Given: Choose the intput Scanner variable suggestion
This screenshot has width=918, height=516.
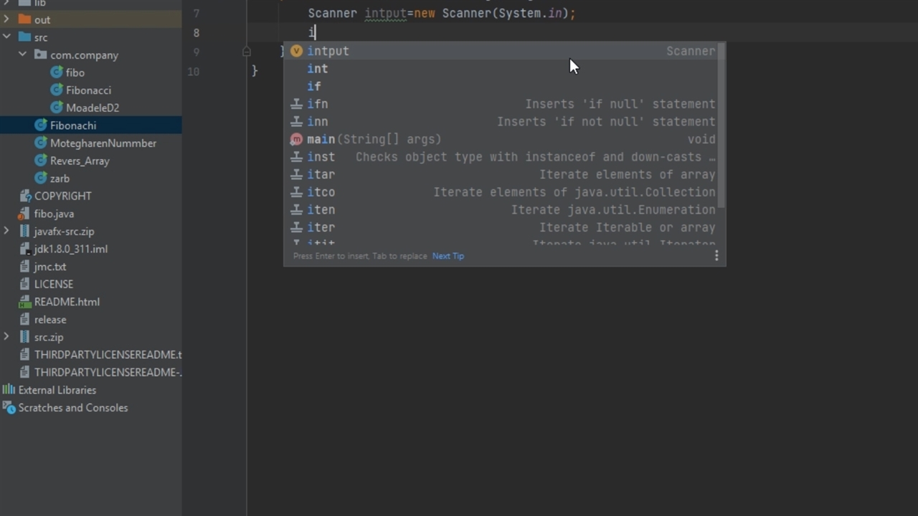Looking at the screenshot, I should click(328, 51).
